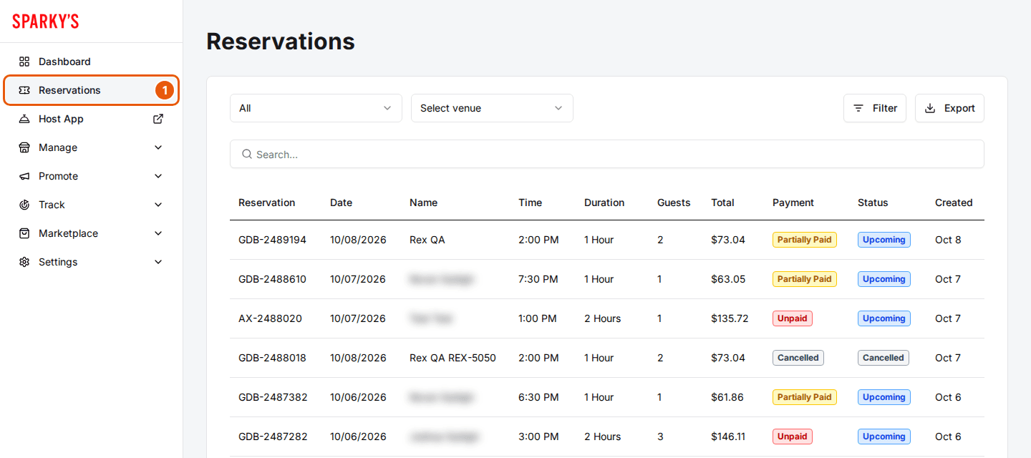
Task: Click the name Rex QA REX-5050
Action: [452, 358]
